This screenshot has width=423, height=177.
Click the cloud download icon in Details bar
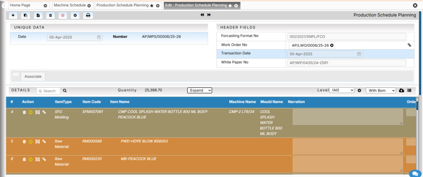pyautogui.click(x=402, y=90)
